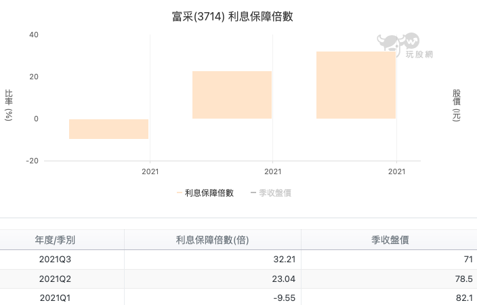The height and width of the screenshot is (305, 477).
Task: Click the chart title 富采(3714) 利息保障倍數
Action: click(232, 16)
